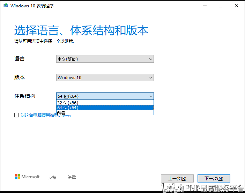Click the Windows 10 setup title bar icon

coord(6,5)
